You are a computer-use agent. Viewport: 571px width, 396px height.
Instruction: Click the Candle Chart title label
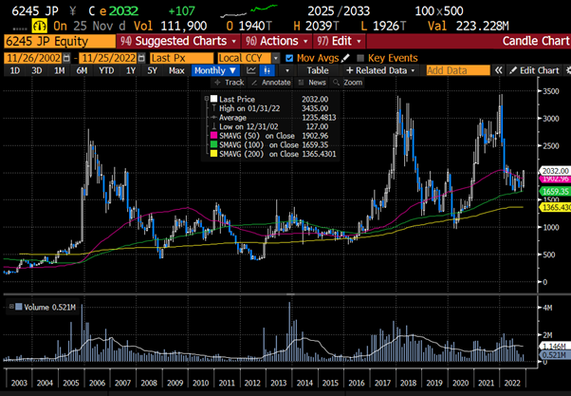(x=535, y=41)
